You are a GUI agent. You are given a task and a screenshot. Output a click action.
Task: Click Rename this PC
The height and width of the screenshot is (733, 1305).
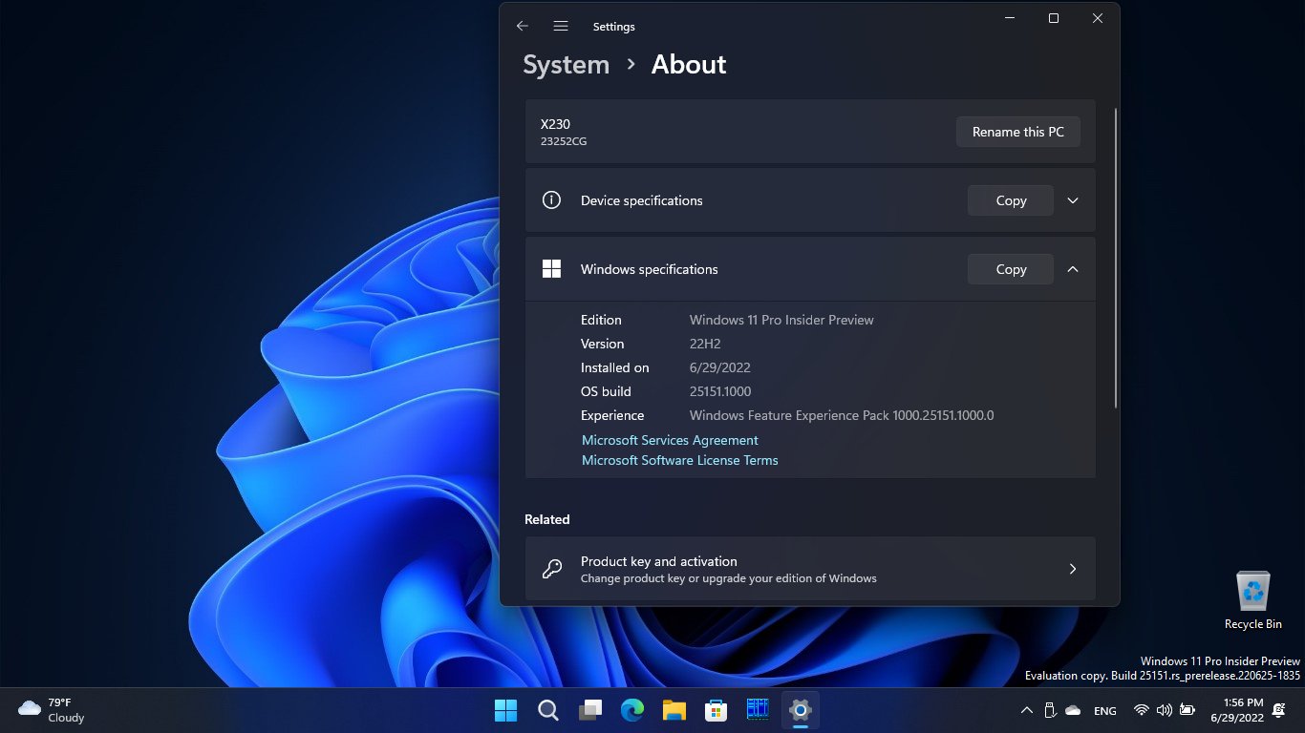pyautogui.click(x=1018, y=132)
